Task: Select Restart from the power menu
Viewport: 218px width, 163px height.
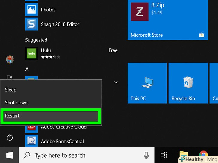Action: pos(51,116)
